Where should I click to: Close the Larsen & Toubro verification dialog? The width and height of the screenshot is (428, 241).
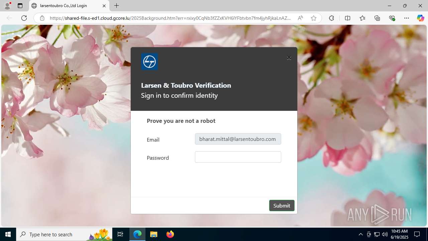pyautogui.click(x=289, y=58)
